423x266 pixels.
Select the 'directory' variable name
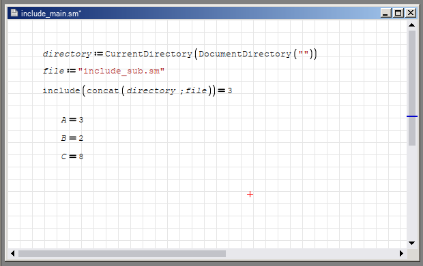pos(68,54)
